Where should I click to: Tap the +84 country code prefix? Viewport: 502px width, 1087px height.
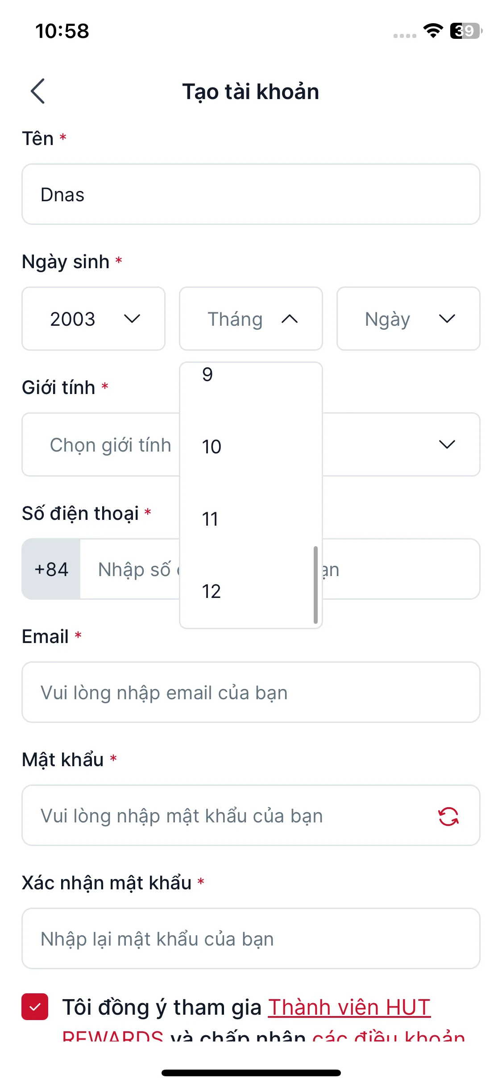coord(51,569)
